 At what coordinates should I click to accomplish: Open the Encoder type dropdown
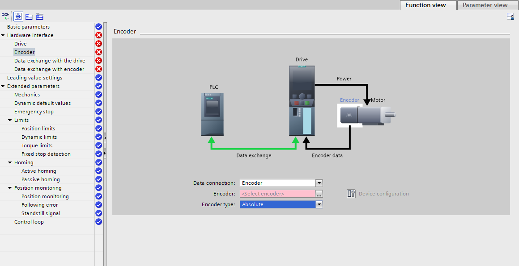coord(319,204)
